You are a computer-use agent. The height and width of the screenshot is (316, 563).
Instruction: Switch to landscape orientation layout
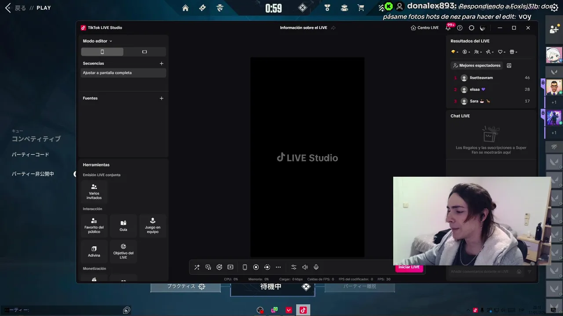[144, 52]
